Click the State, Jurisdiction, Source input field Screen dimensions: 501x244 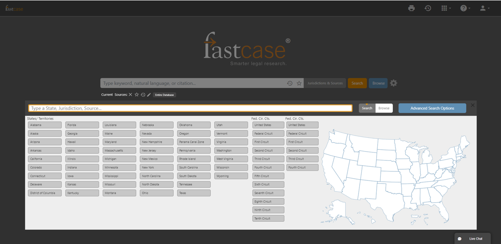point(190,108)
